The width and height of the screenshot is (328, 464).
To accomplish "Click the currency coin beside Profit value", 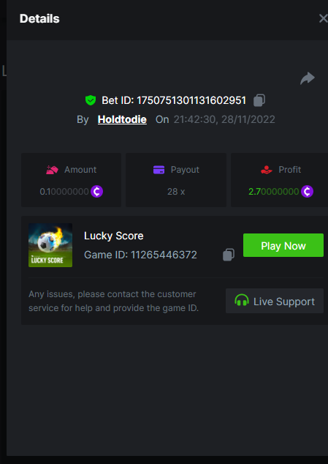I will 307,192.
